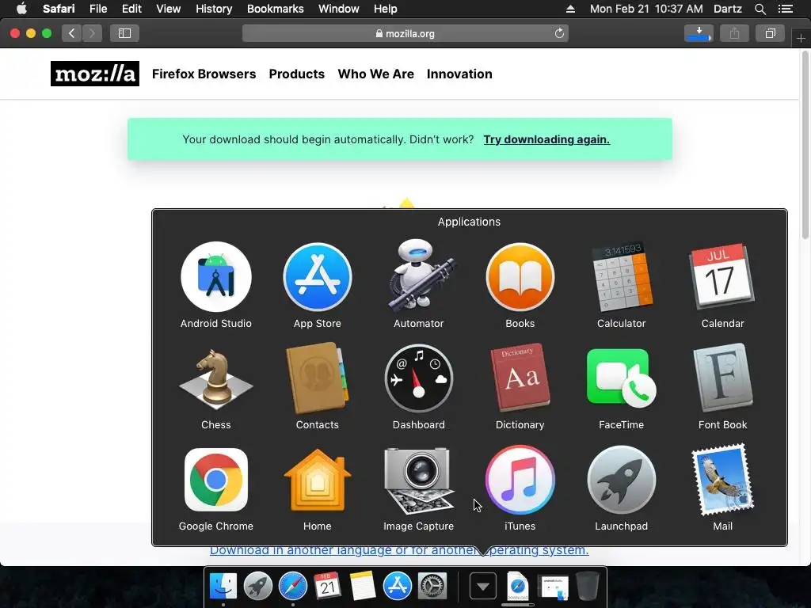Open the Trash in the Dock

point(588,586)
